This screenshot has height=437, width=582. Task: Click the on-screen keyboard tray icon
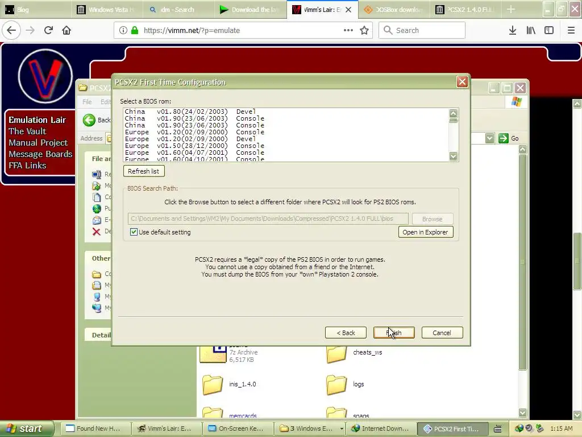point(498,428)
